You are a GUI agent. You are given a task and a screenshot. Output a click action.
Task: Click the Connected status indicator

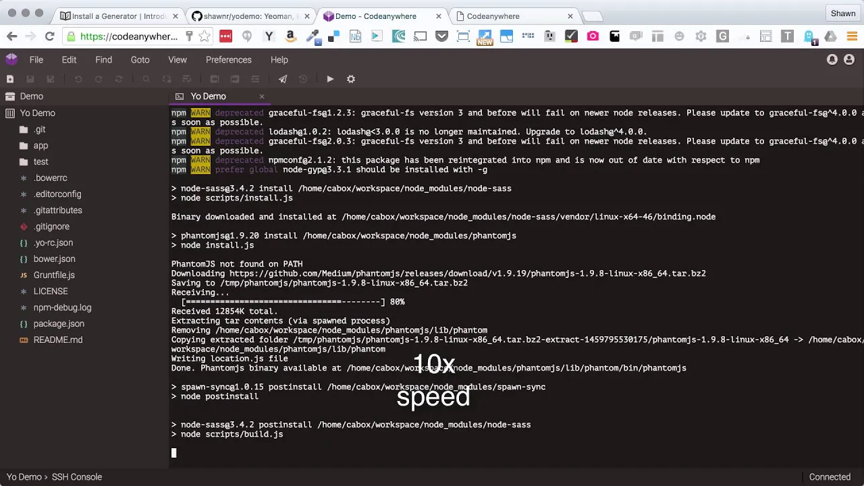(x=830, y=477)
